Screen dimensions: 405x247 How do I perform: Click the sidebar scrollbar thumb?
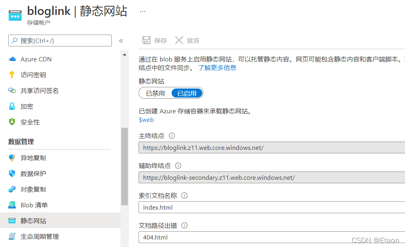point(124,166)
